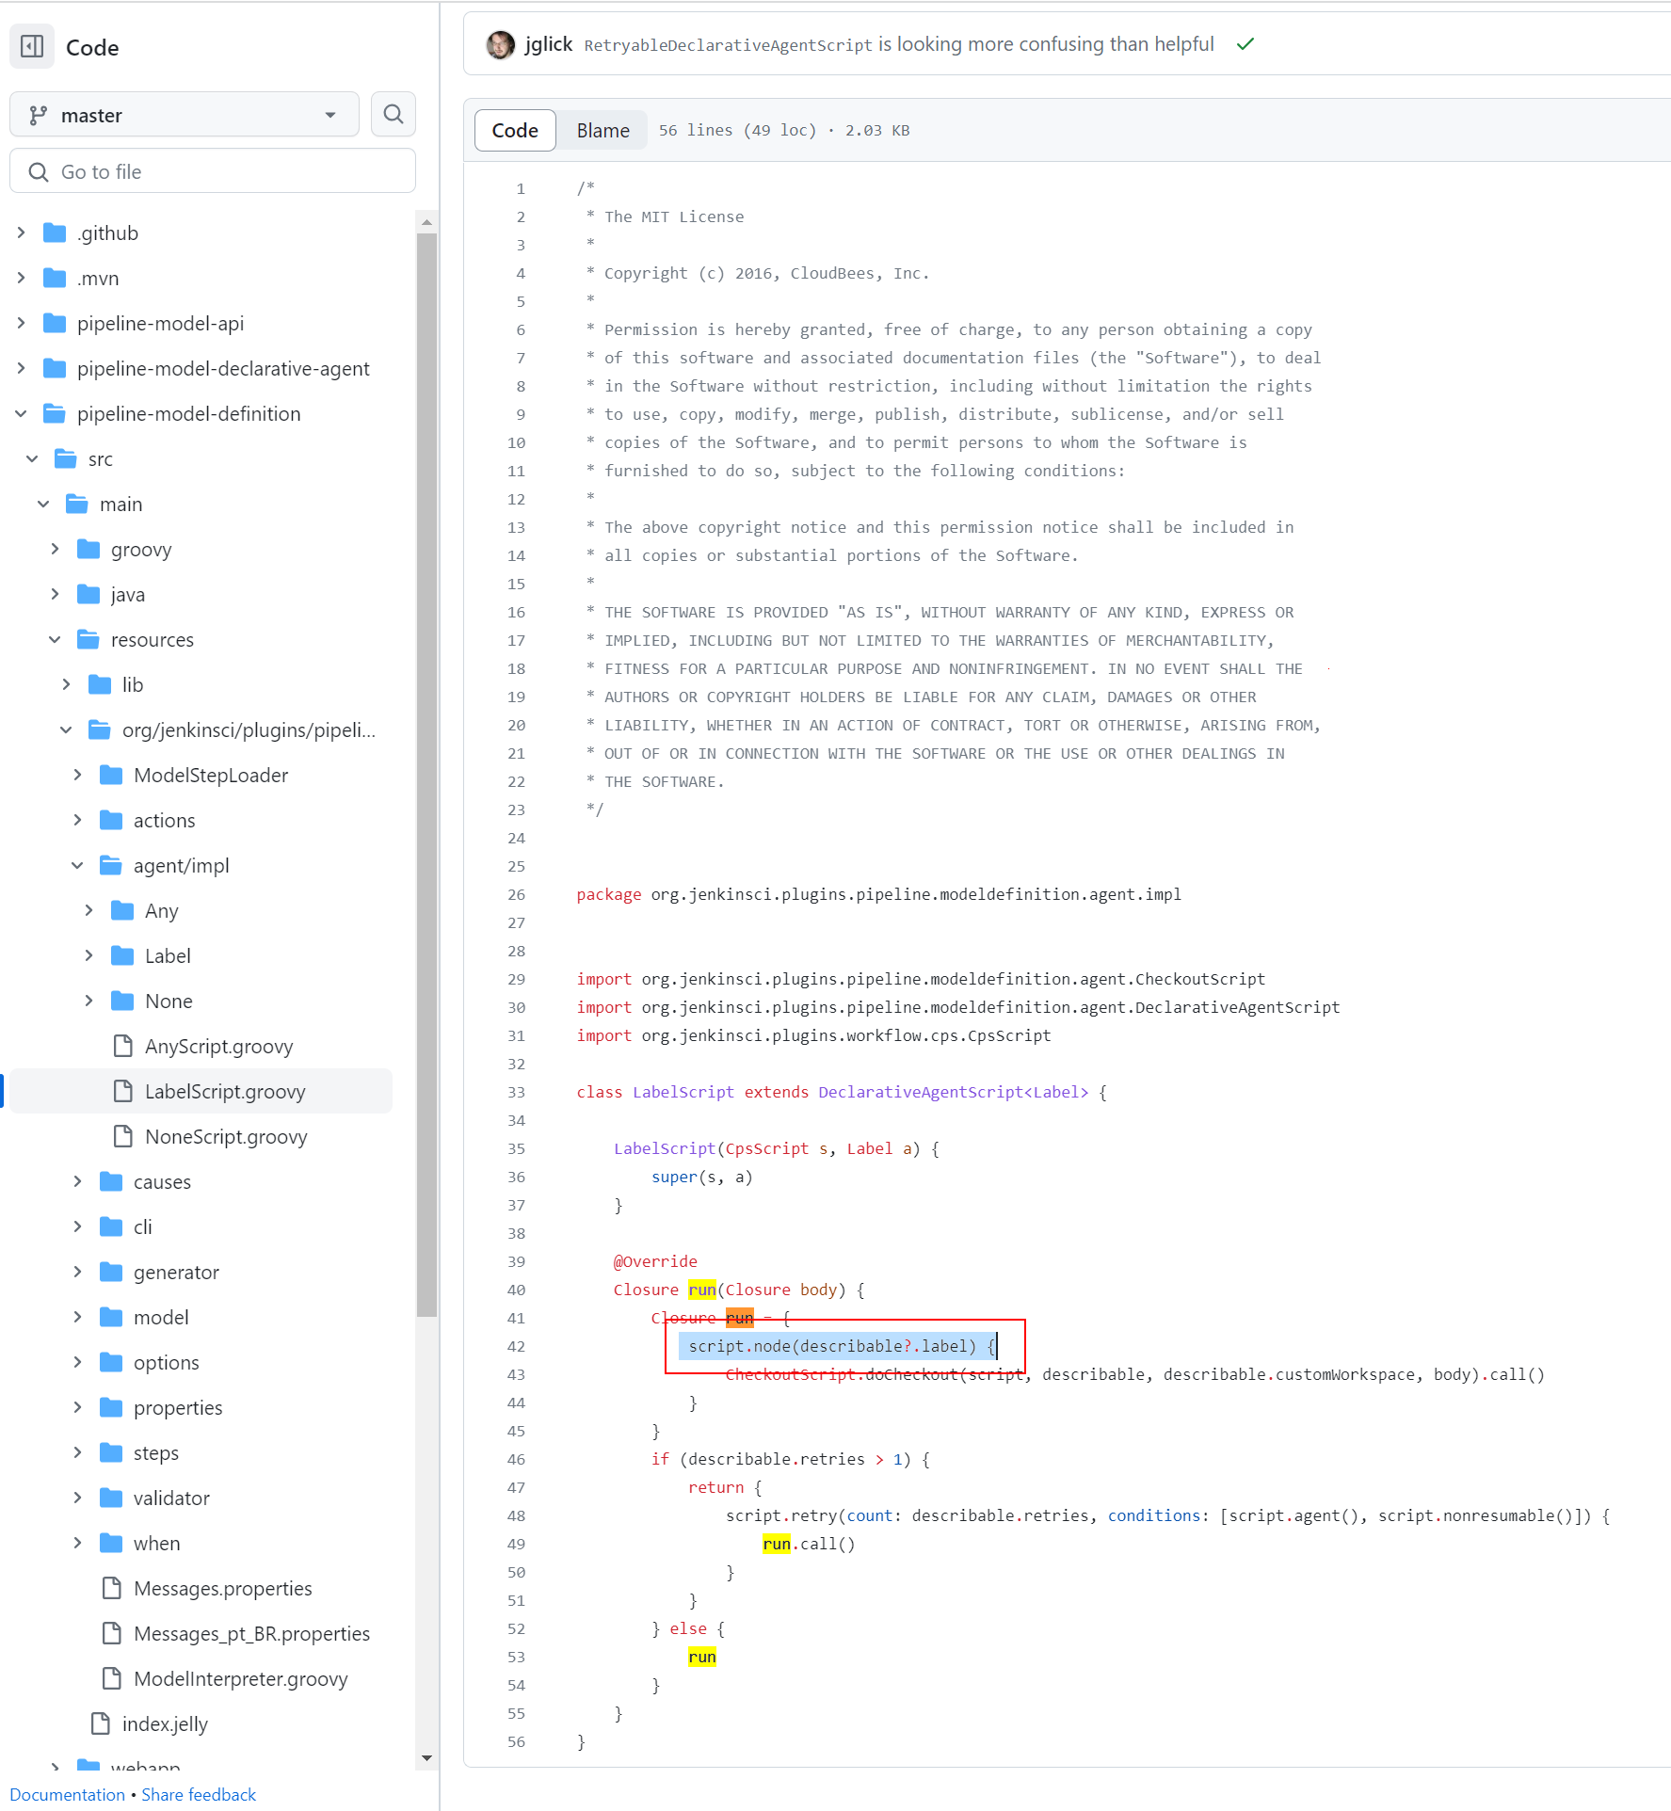Image resolution: width=1671 pixels, height=1811 pixels.
Task: Collapse the file tree side panel icon
Action: point(32,46)
